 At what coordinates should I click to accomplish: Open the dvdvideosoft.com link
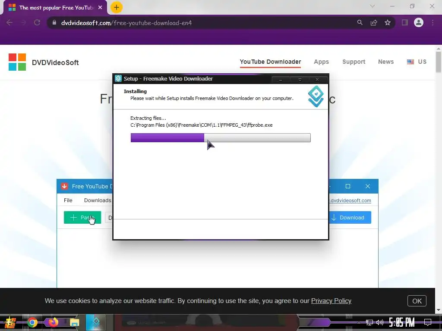pos(350,200)
